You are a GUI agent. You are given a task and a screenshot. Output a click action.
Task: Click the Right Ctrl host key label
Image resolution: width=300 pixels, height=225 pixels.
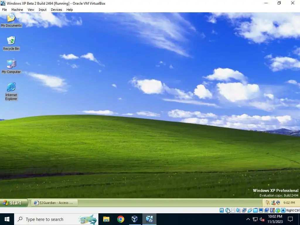point(293,210)
